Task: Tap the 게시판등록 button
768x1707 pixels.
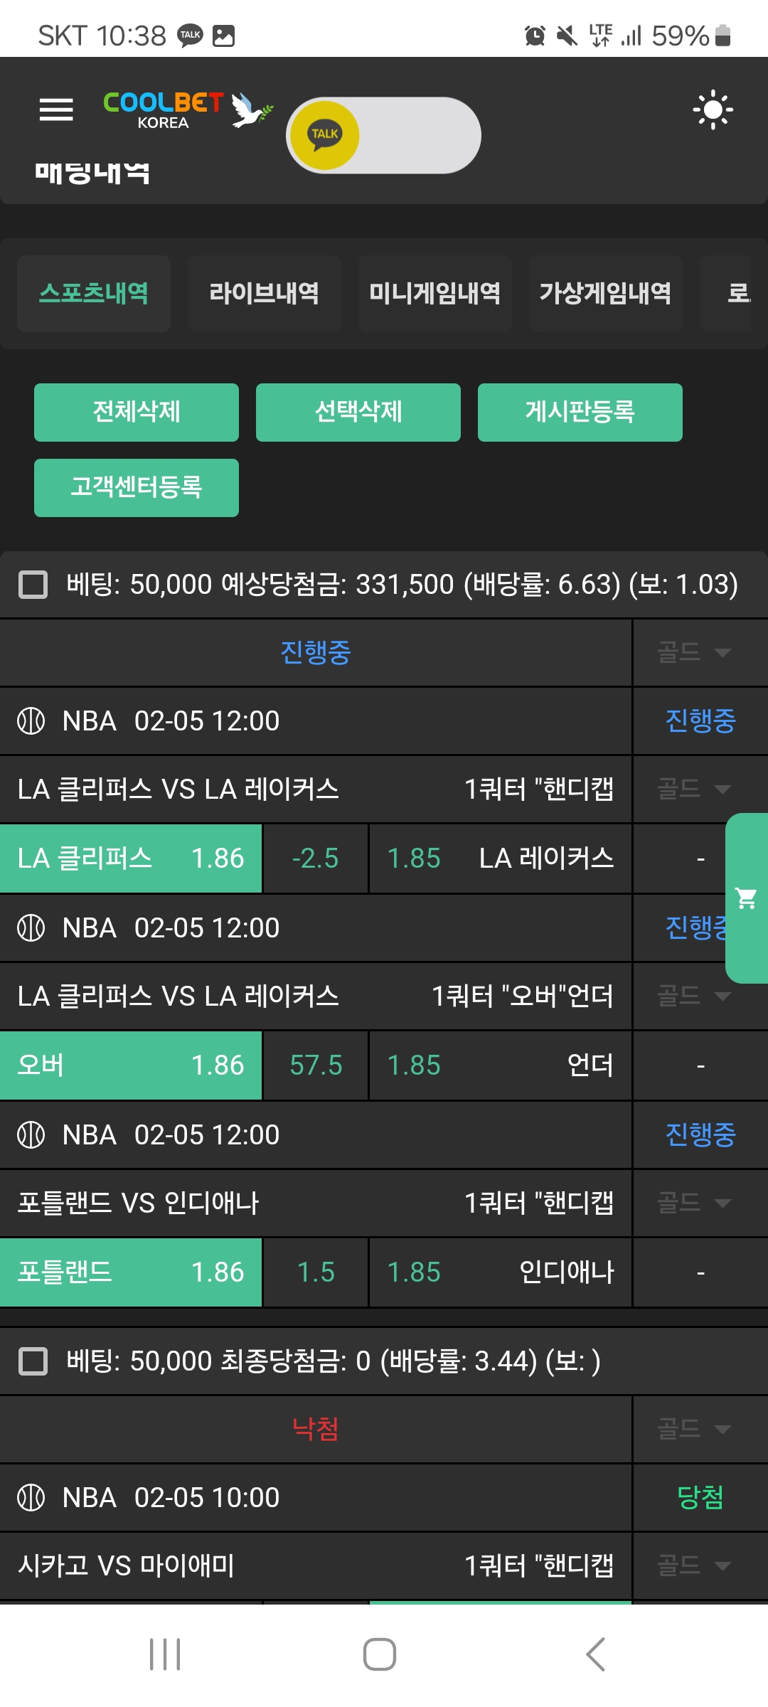Action: pos(580,412)
